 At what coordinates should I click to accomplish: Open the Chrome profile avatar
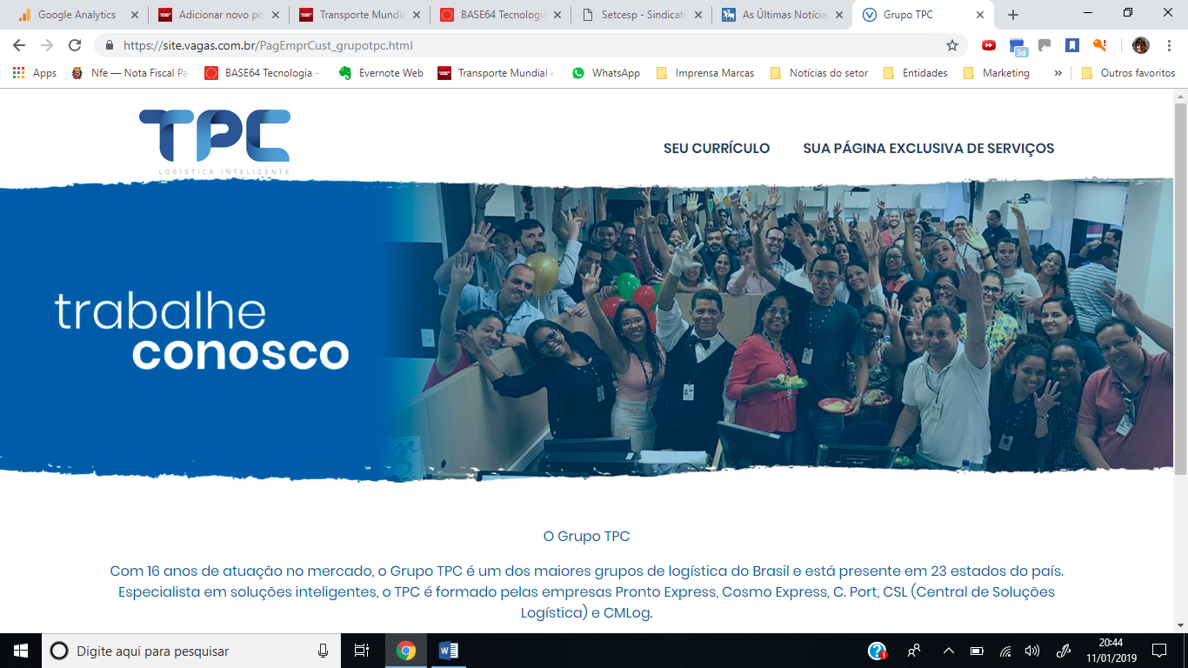(1141, 45)
